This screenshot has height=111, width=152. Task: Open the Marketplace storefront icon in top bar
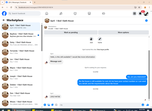pyautogui.click(x=89, y=14)
